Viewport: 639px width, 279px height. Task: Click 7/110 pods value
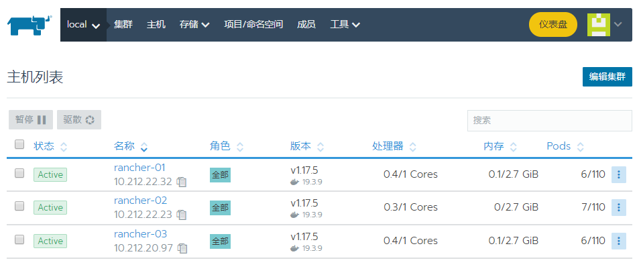(593, 207)
